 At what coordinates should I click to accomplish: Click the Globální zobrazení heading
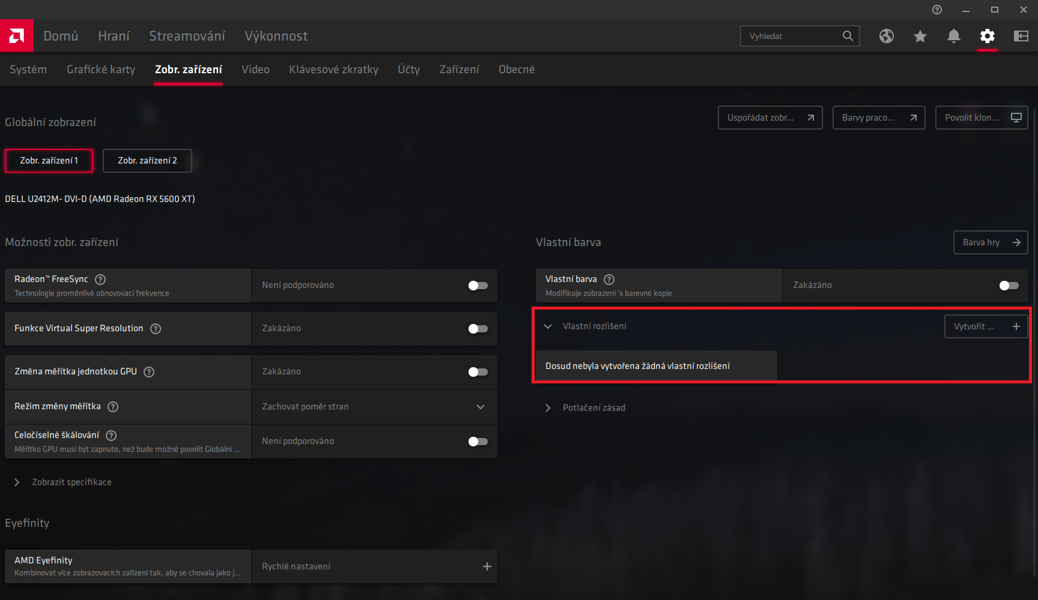point(50,122)
